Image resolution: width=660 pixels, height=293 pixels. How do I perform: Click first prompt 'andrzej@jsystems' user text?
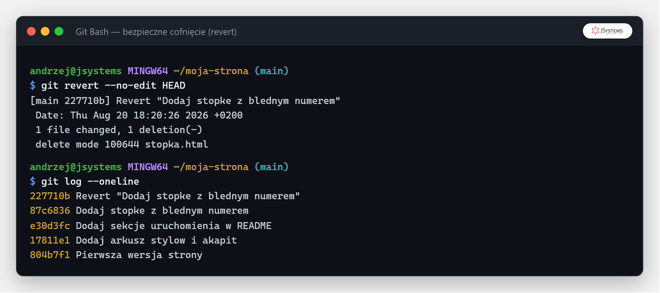pos(76,71)
